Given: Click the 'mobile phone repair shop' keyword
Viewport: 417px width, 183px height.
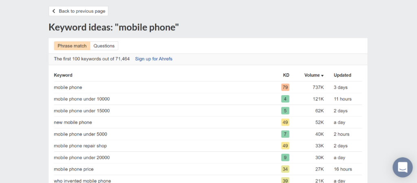Looking at the screenshot, I should coord(80,146).
